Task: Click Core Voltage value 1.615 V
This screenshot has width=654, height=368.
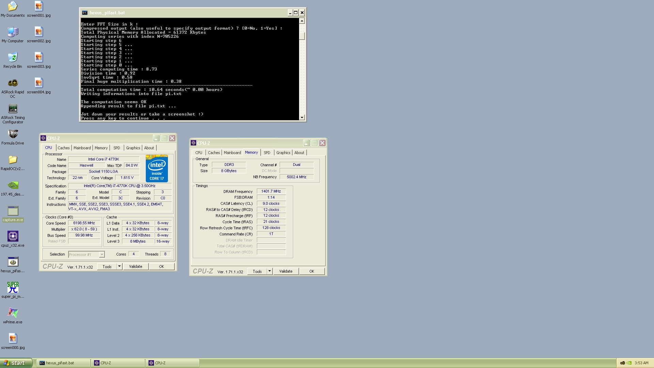Action: (x=127, y=178)
